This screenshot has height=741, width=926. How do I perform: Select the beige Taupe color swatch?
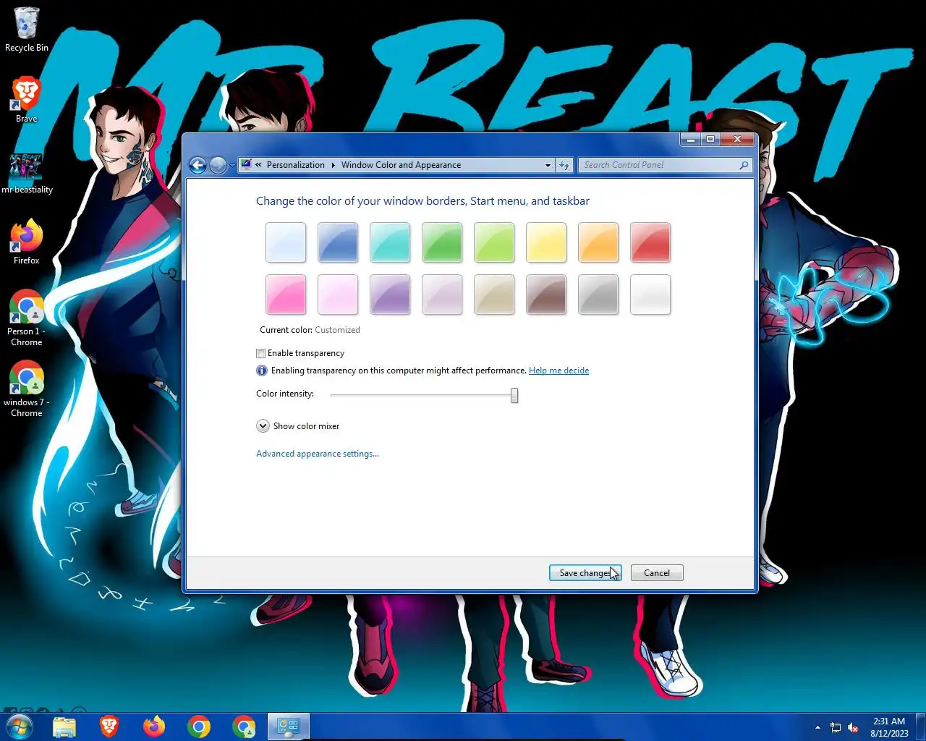coord(494,295)
